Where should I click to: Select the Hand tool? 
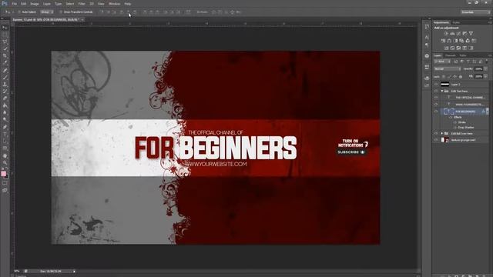(x=5, y=155)
